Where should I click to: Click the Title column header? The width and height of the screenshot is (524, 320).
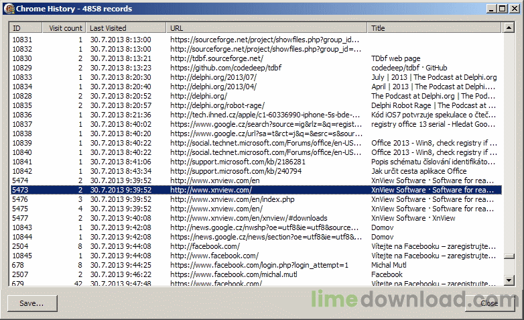pos(434,28)
